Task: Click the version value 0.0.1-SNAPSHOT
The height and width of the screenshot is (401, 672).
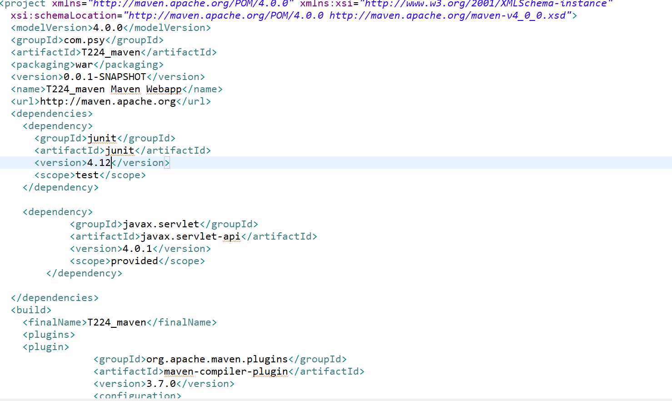Action: pos(105,77)
